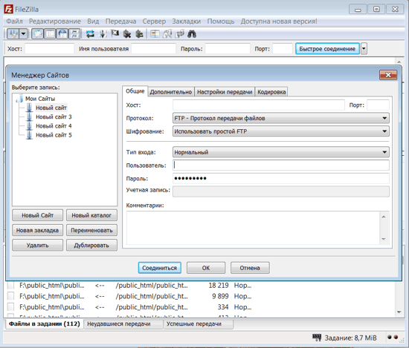
Task: Toggle remote directory tree icon
Action: click(62, 34)
